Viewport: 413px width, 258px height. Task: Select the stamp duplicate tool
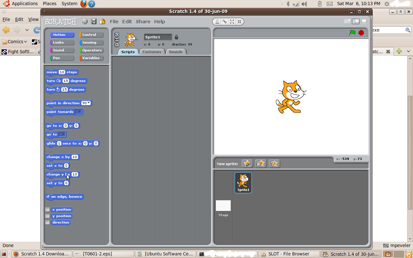click(x=217, y=22)
